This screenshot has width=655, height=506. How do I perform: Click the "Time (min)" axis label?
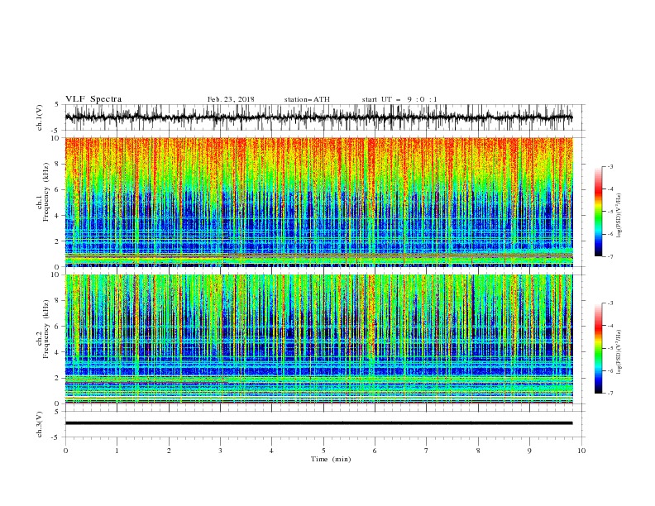(331, 459)
